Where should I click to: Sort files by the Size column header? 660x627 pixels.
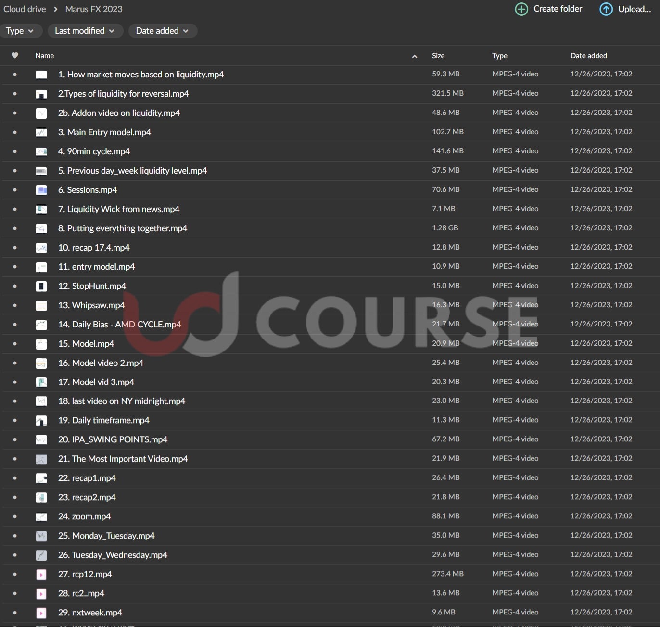pyautogui.click(x=438, y=56)
